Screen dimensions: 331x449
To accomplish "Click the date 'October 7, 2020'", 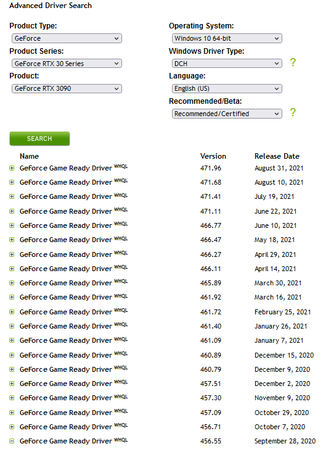I will click(x=280, y=427).
